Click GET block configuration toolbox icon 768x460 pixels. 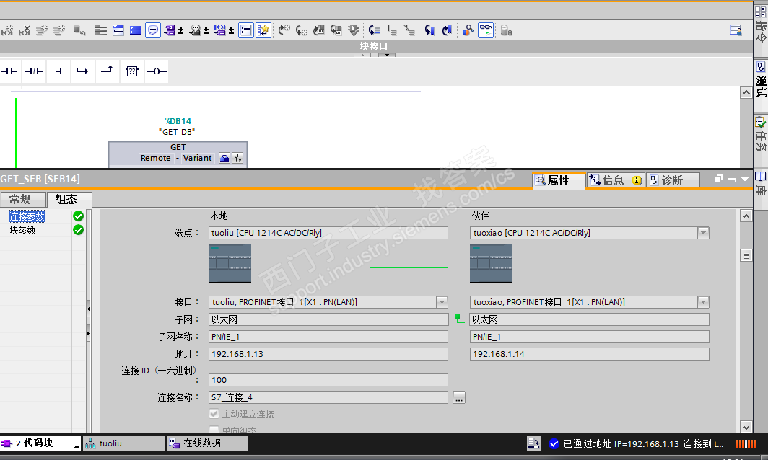[x=224, y=158]
